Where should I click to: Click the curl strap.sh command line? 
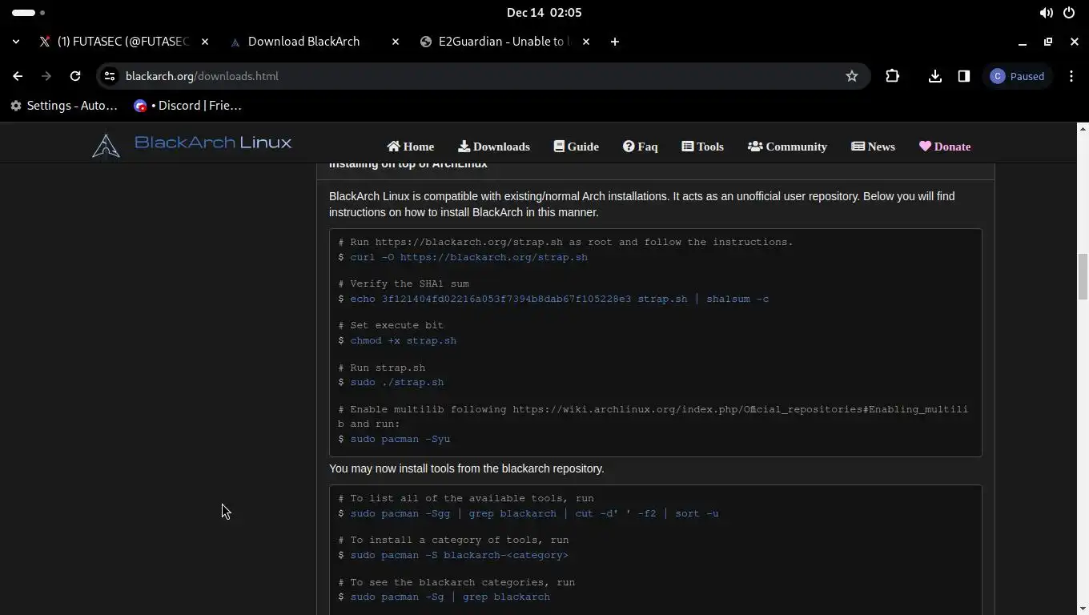[468, 257]
